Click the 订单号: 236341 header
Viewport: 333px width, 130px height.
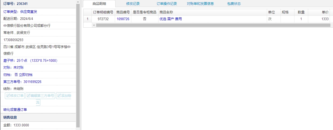click(38, 4)
